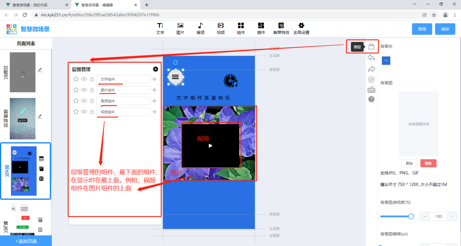This screenshot has height=246, width=461.
Task: Click the 添加页面 add page button
Action: point(26,241)
